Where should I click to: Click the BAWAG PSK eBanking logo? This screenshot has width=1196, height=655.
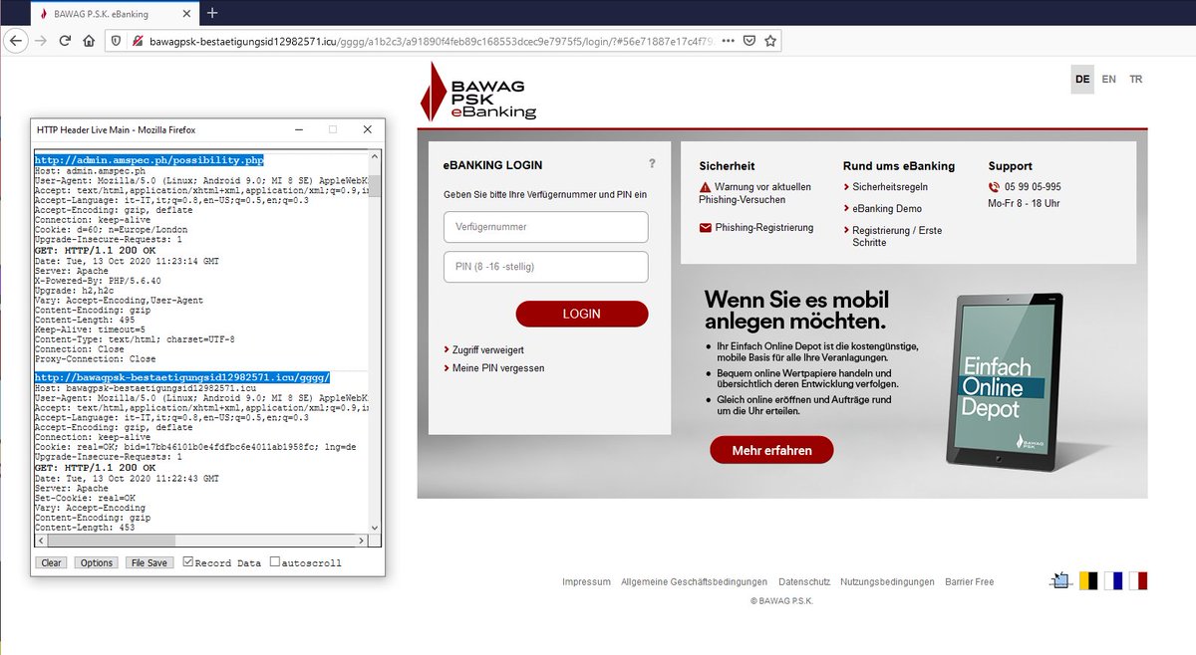tap(479, 92)
